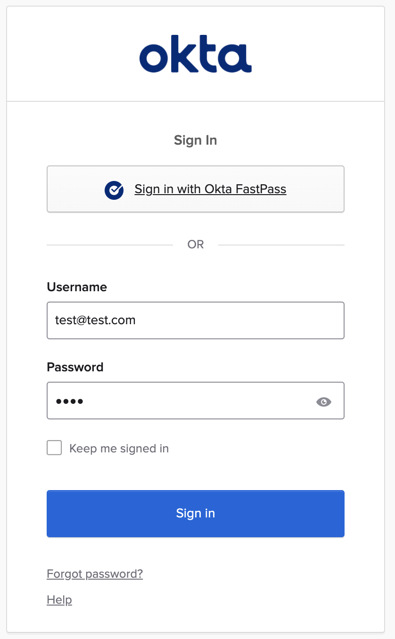Screen dimensions: 395x639
Task: Enable the Keep me signed in checkbox
Action: click(x=54, y=448)
